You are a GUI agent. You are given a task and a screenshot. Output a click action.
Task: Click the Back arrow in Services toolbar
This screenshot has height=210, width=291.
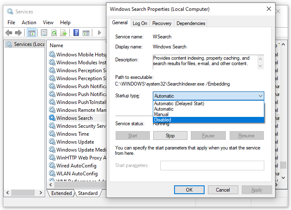[9, 33]
